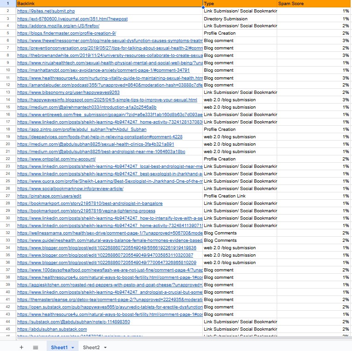Click the add new sheet plus icon
The height and width of the screenshot is (351, 352).
pyautogui.click(x=21, y=347)
